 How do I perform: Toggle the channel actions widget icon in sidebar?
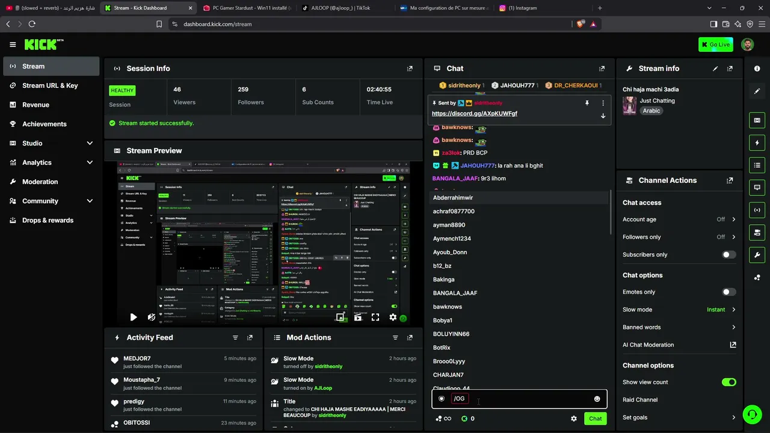[757, 233]
